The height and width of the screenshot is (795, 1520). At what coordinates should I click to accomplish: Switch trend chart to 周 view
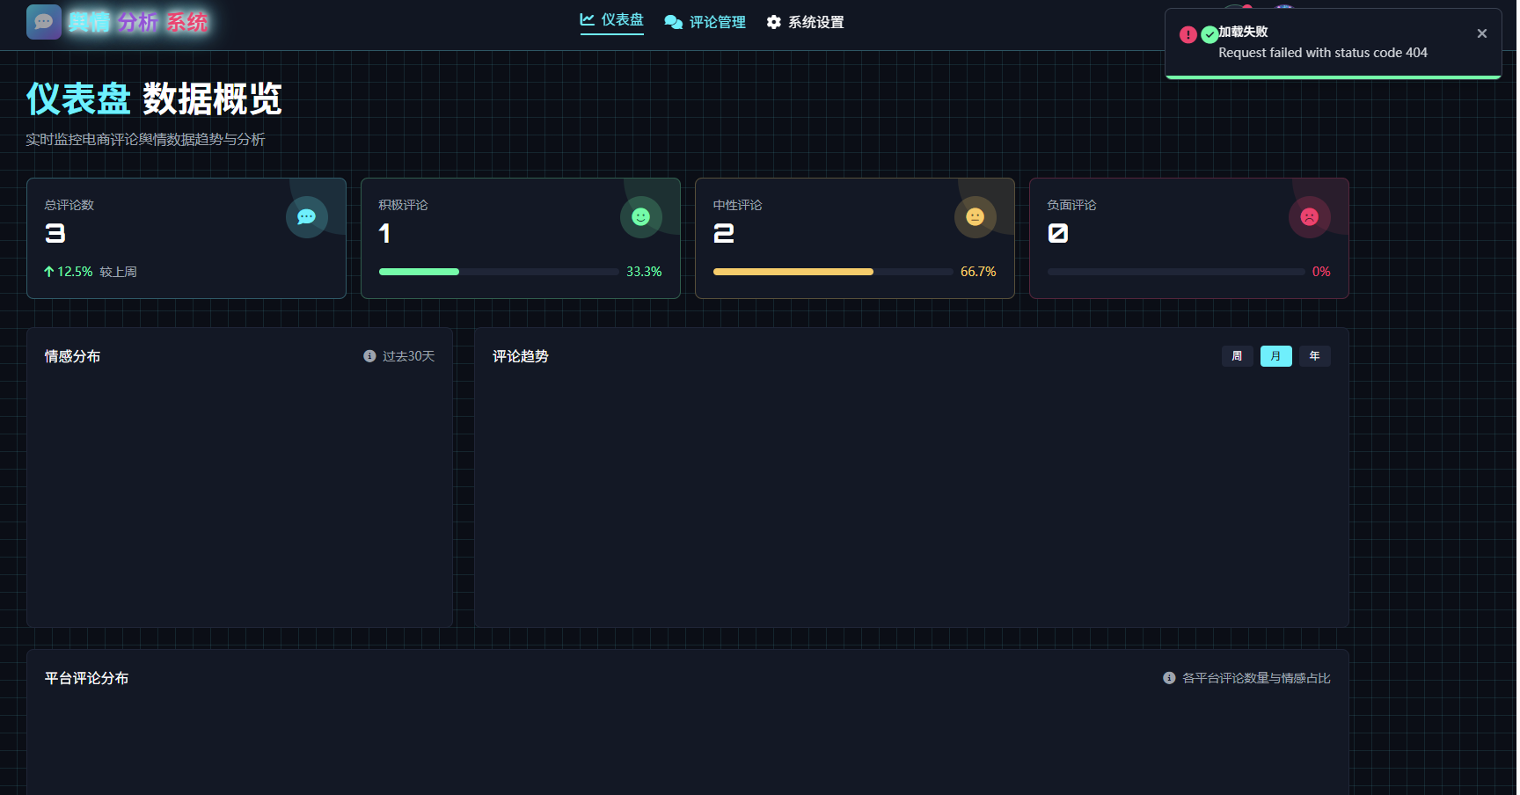1237,356
